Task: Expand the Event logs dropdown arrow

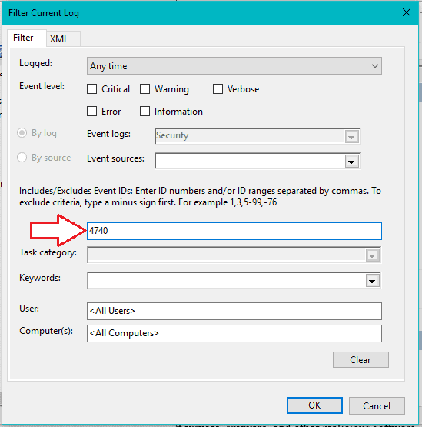Action: tap(351, 137)
